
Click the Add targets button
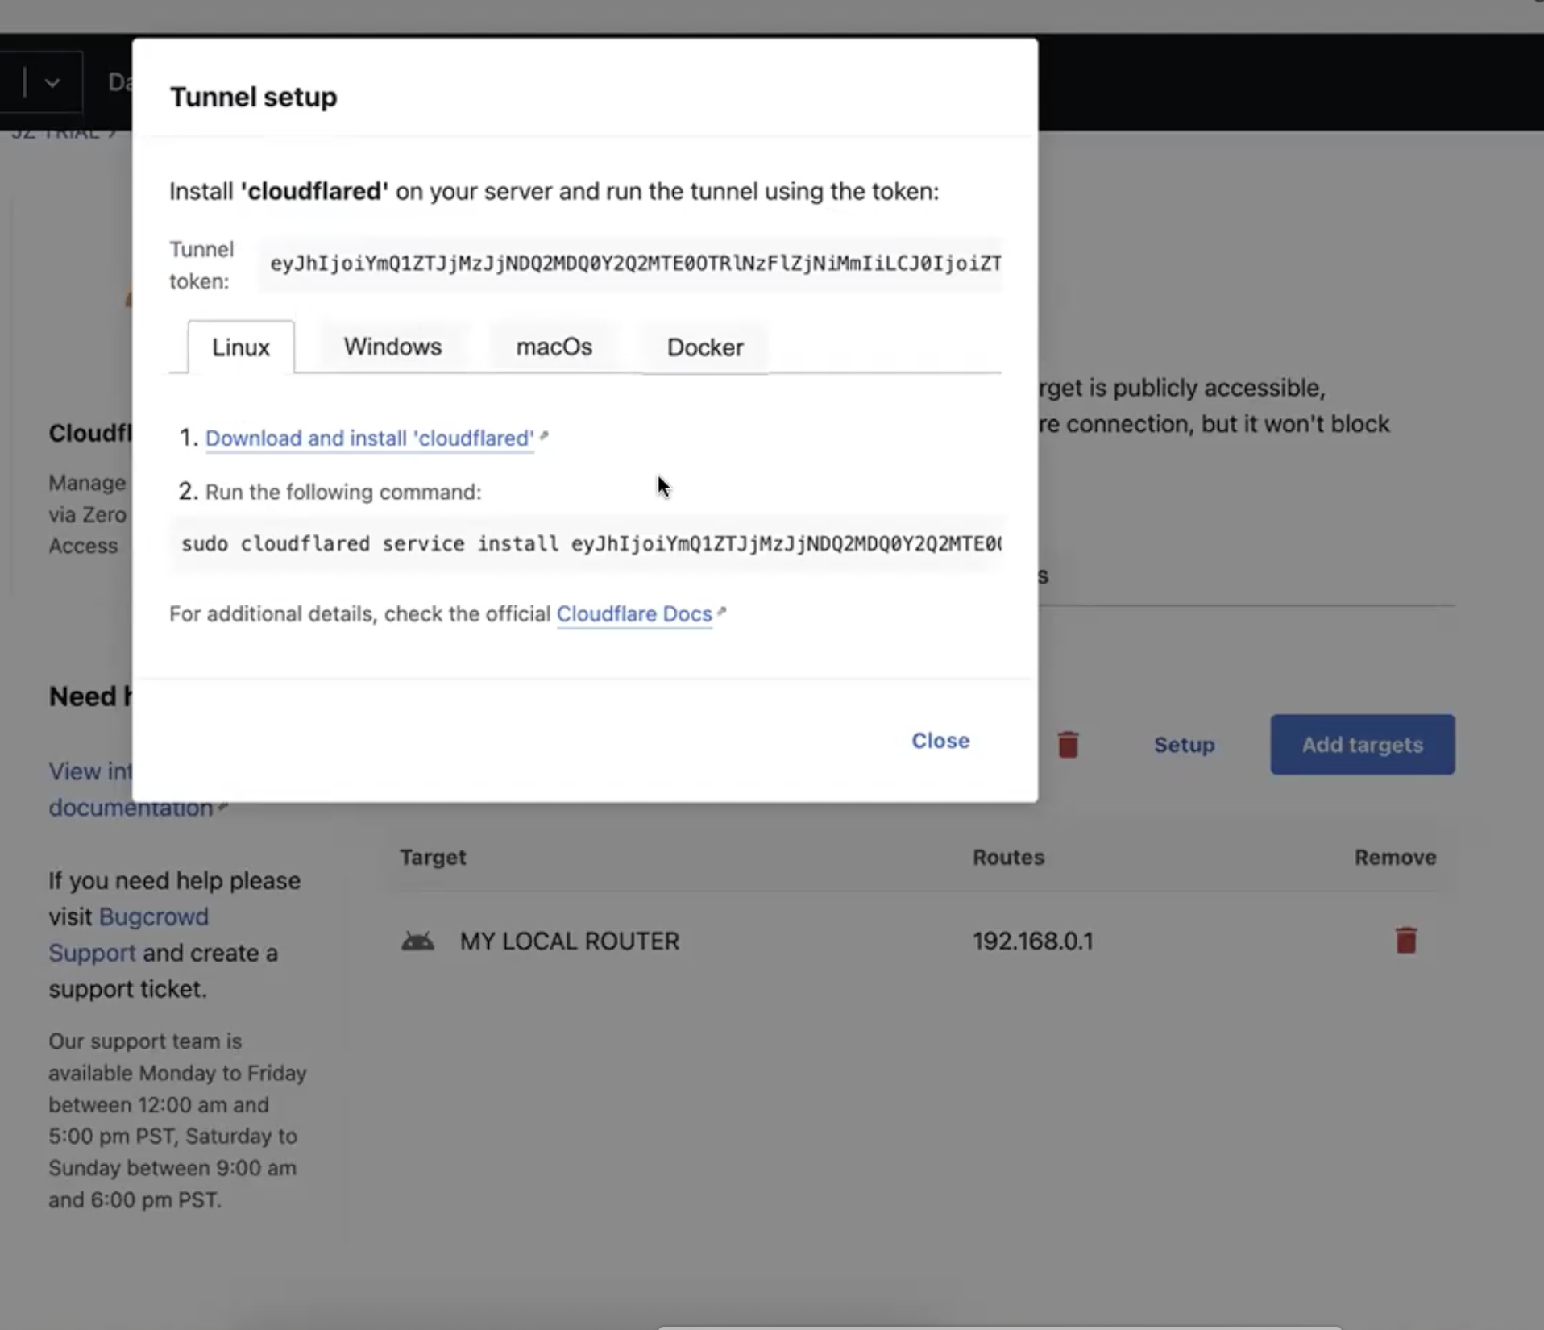1363,744
